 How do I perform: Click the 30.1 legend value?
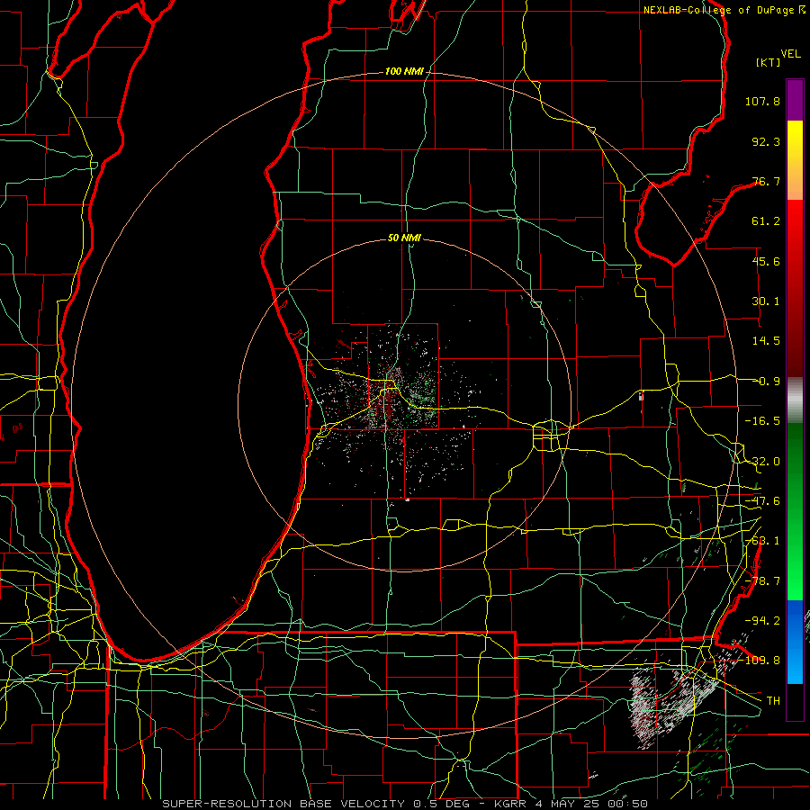point(766,301)
